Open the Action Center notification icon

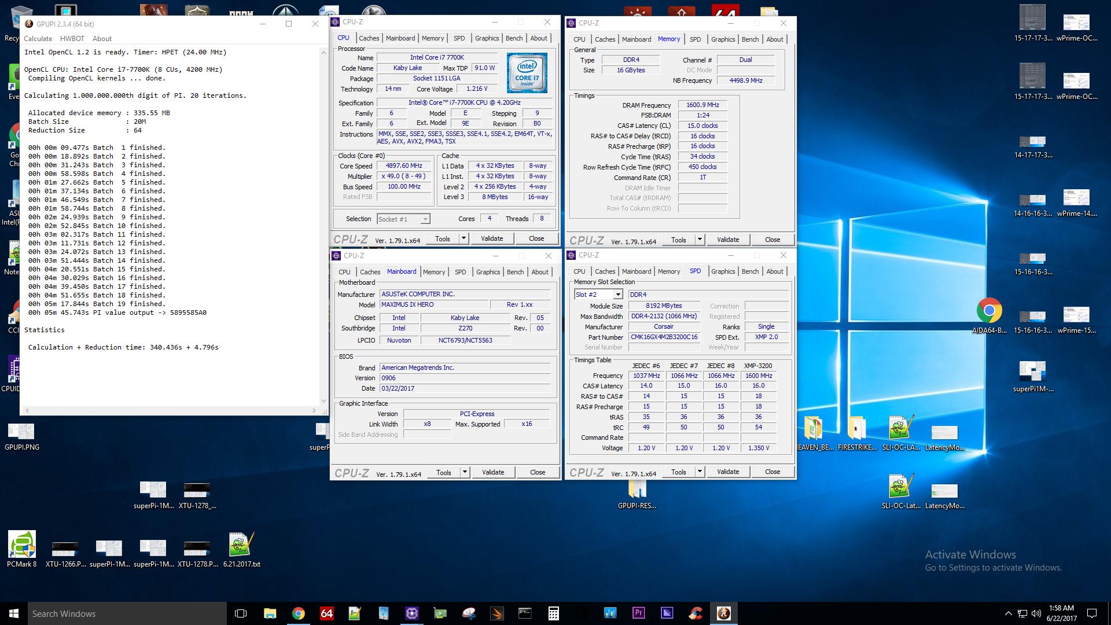click(x=1092, y=613)
